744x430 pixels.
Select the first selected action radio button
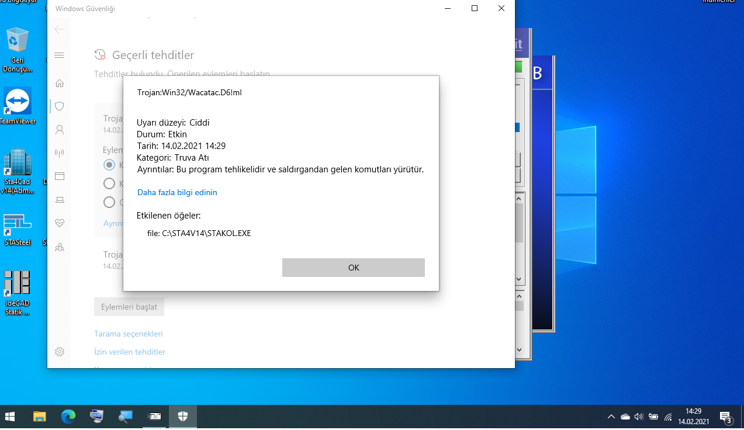[109, 165]
